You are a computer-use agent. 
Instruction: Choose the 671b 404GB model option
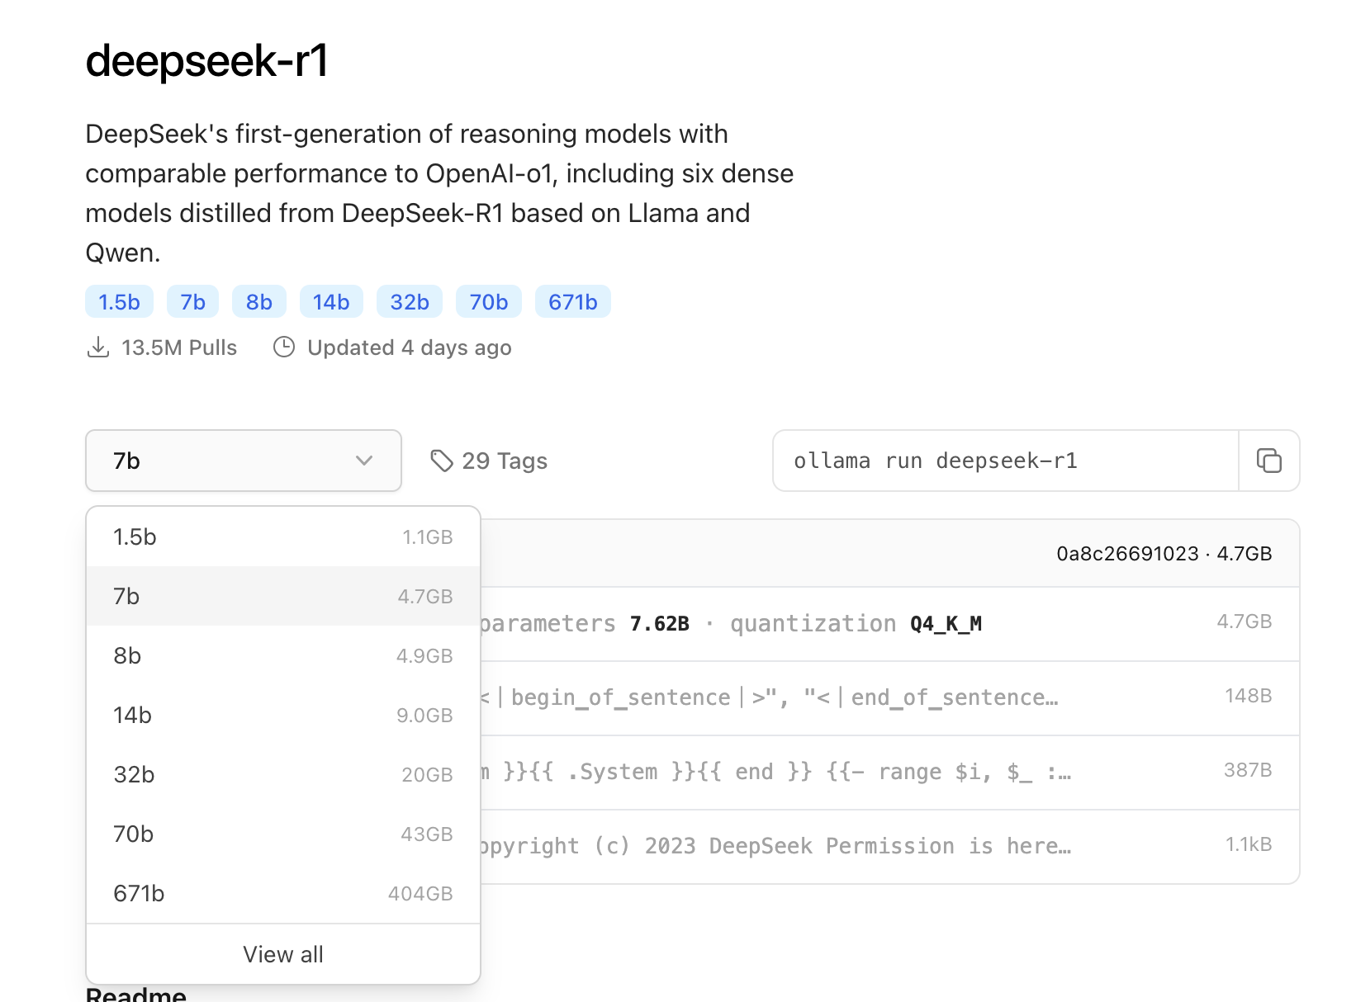[x=282, y=894]
